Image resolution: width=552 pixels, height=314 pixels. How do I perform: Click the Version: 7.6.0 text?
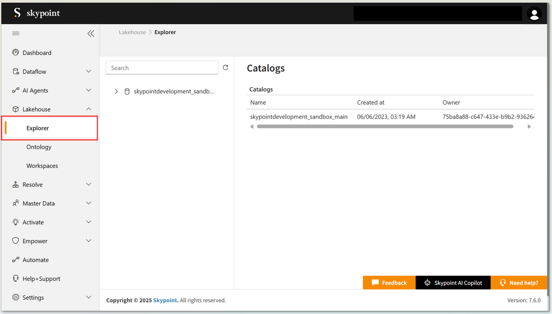point(524,300)
